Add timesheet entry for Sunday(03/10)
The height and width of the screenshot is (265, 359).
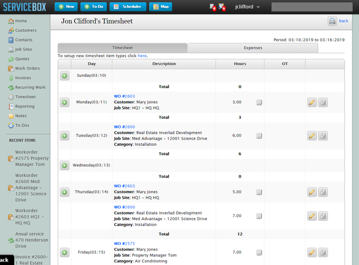(x=65, y=75)
